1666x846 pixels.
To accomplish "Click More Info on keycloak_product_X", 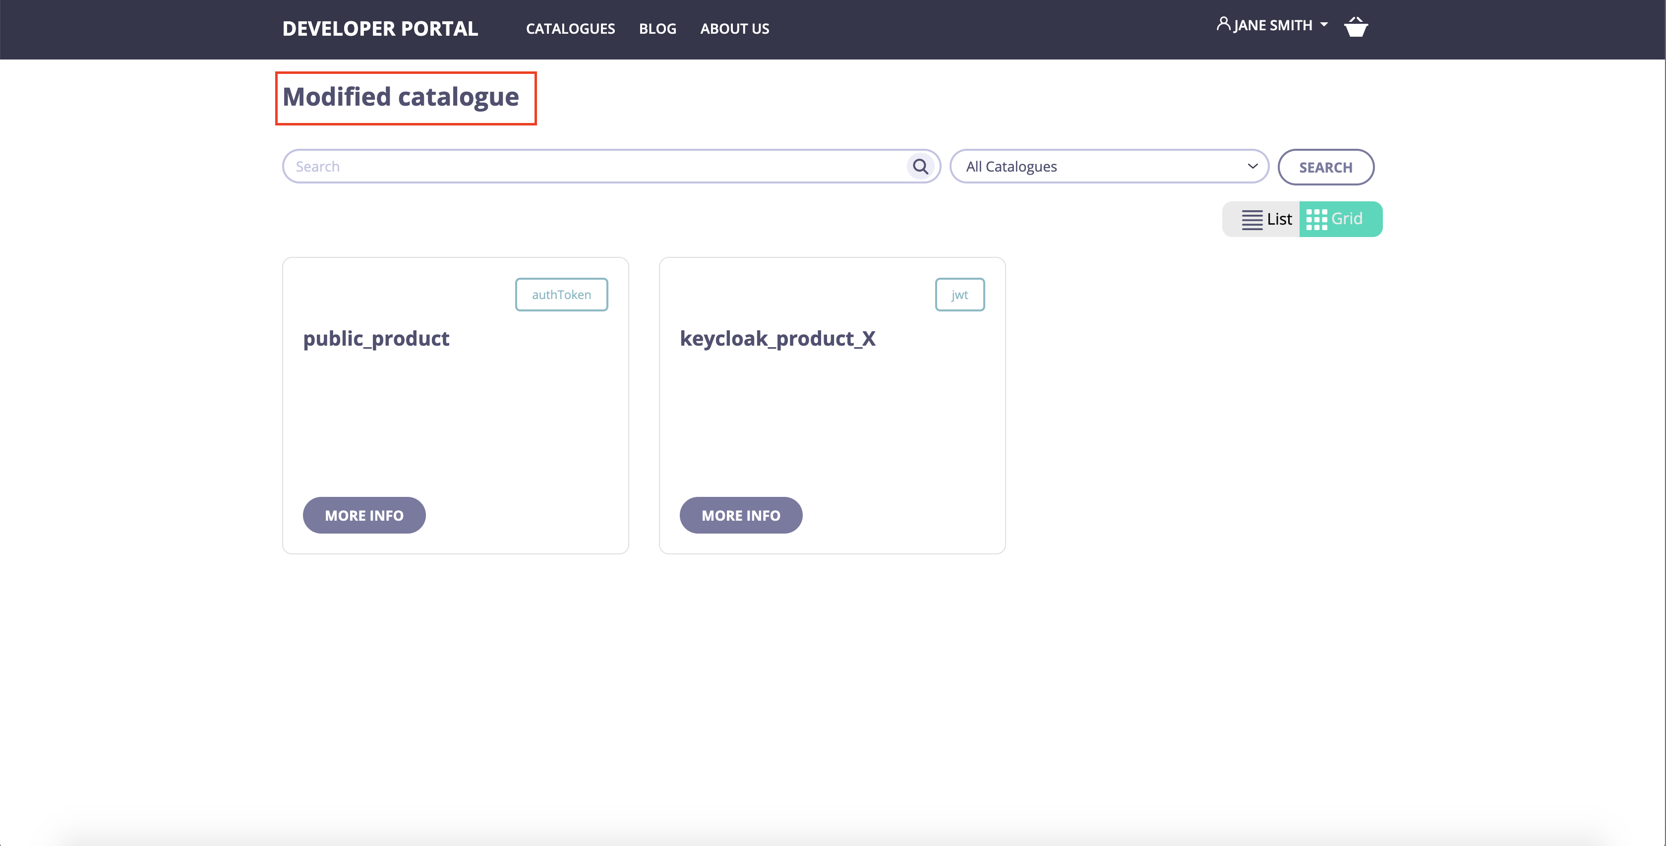I will 740,516.
